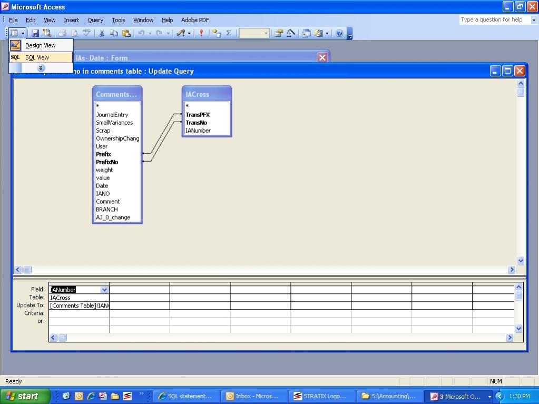This screenshot has width=539, height=404.
Task: Click the View datasheet toolbar icon
Action: coord(14,33)
